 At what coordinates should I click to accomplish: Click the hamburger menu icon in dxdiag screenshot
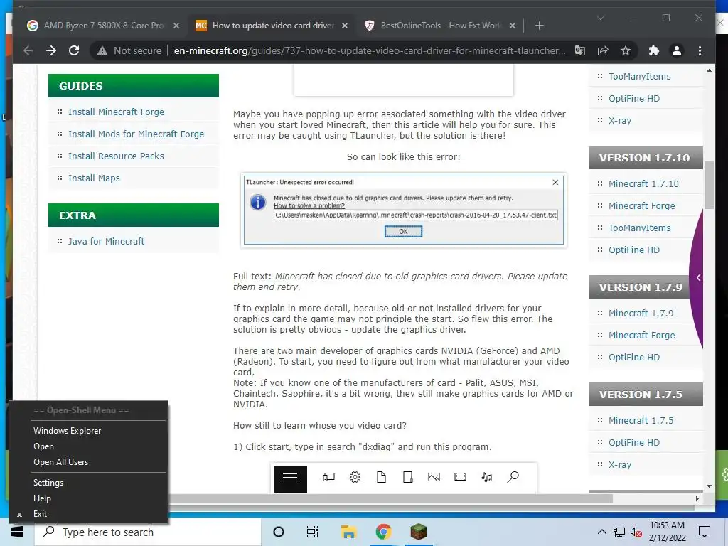[x=290, y=478]
